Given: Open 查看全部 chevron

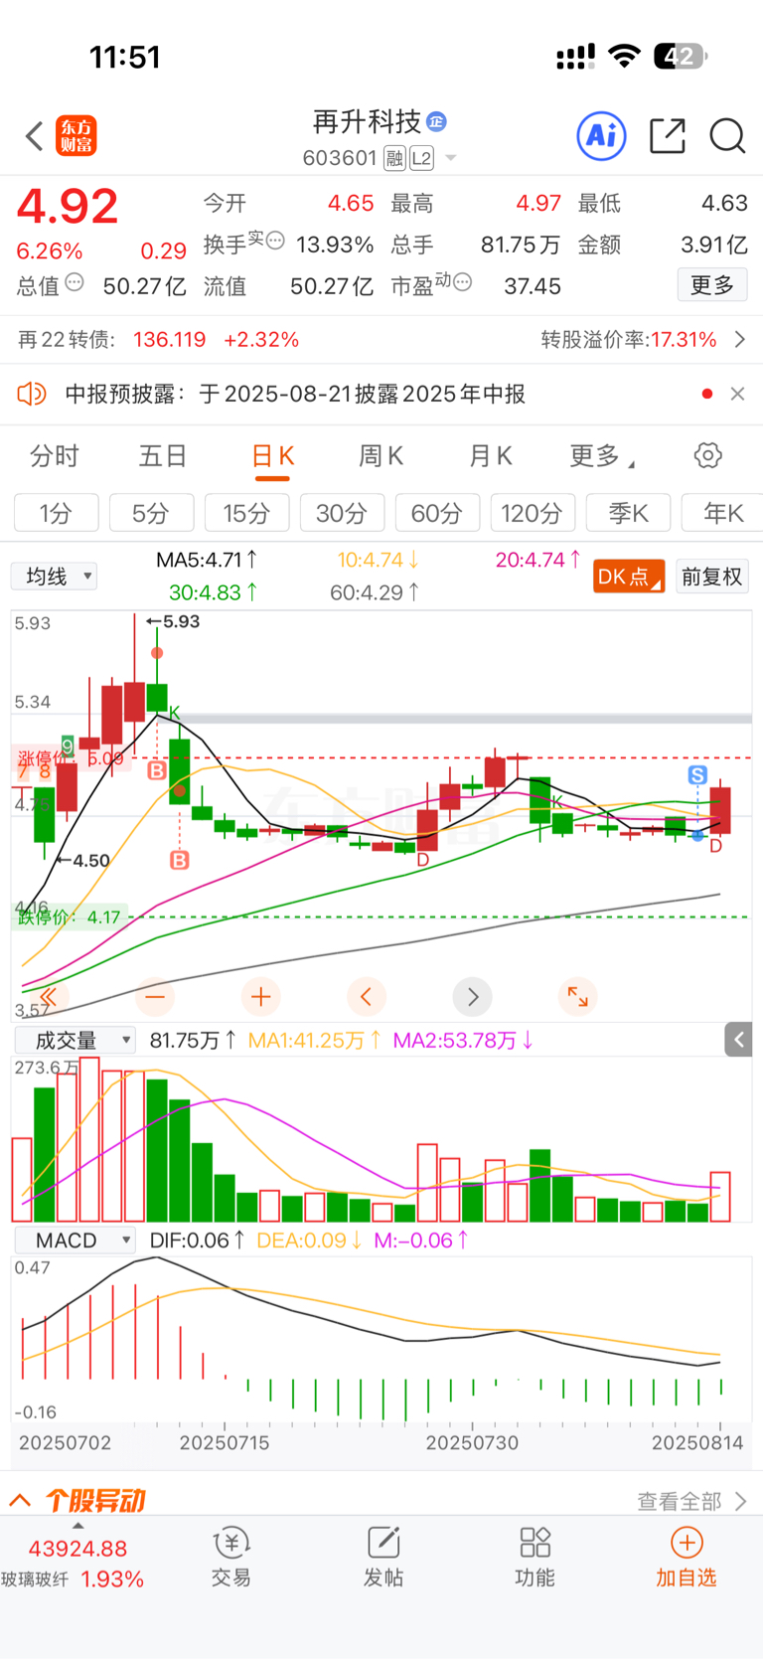Looking at the screenshot, I should point(740,1501).
